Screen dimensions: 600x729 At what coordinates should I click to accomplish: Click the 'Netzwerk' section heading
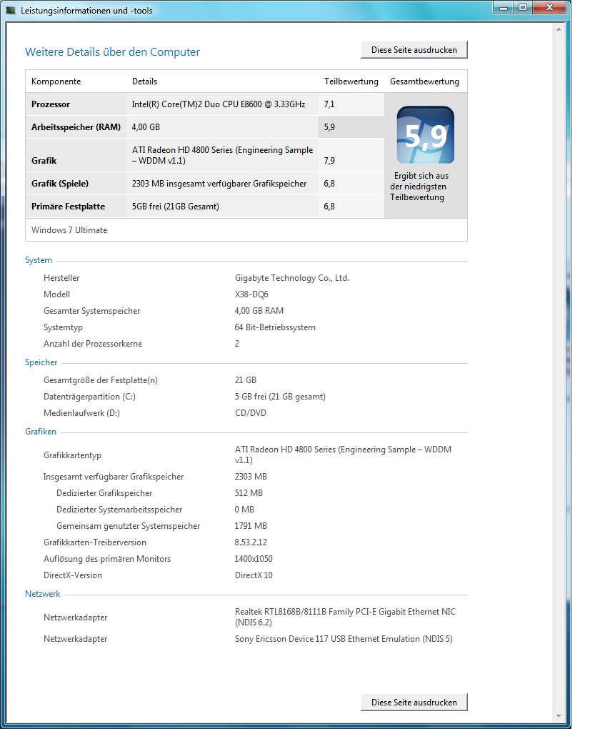click(42, 594)
